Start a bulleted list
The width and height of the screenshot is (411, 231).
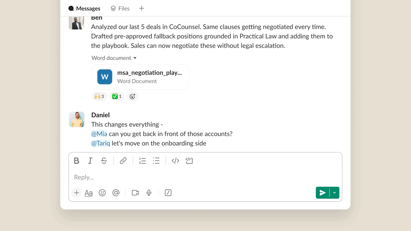156,161
